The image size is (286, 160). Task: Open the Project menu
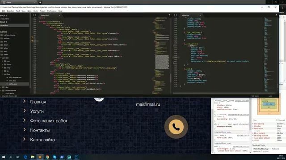[x=42, y=11]
